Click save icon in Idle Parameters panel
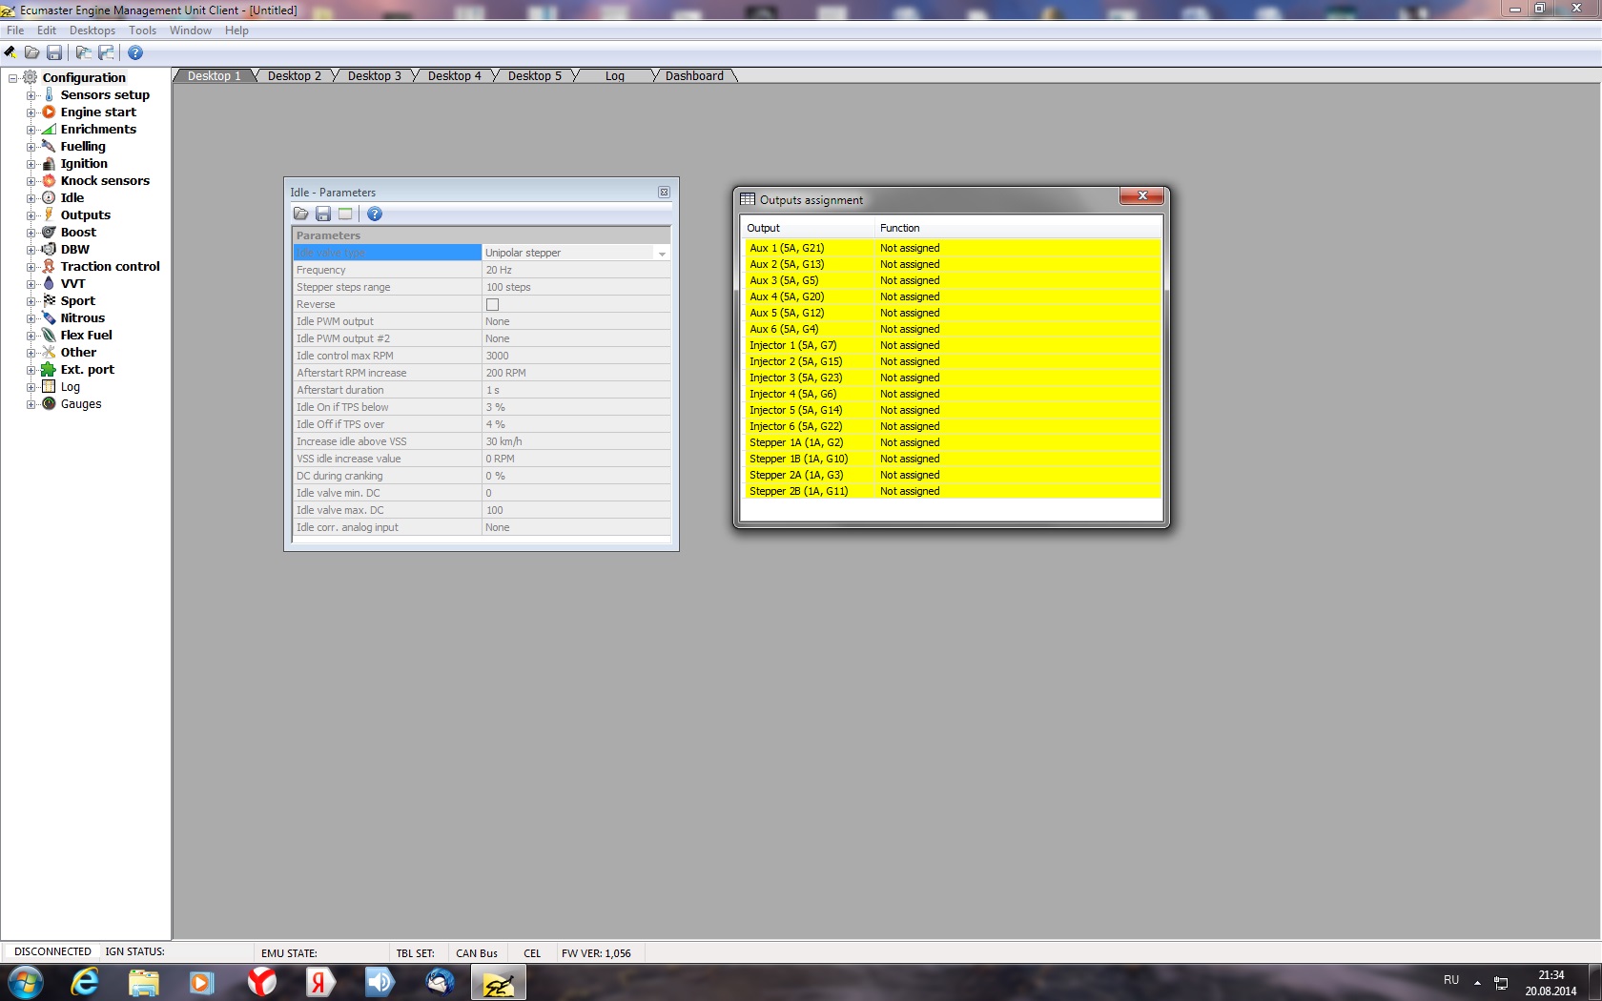The height and width of the screenshot is (1001, 1602). click(323, 214)
